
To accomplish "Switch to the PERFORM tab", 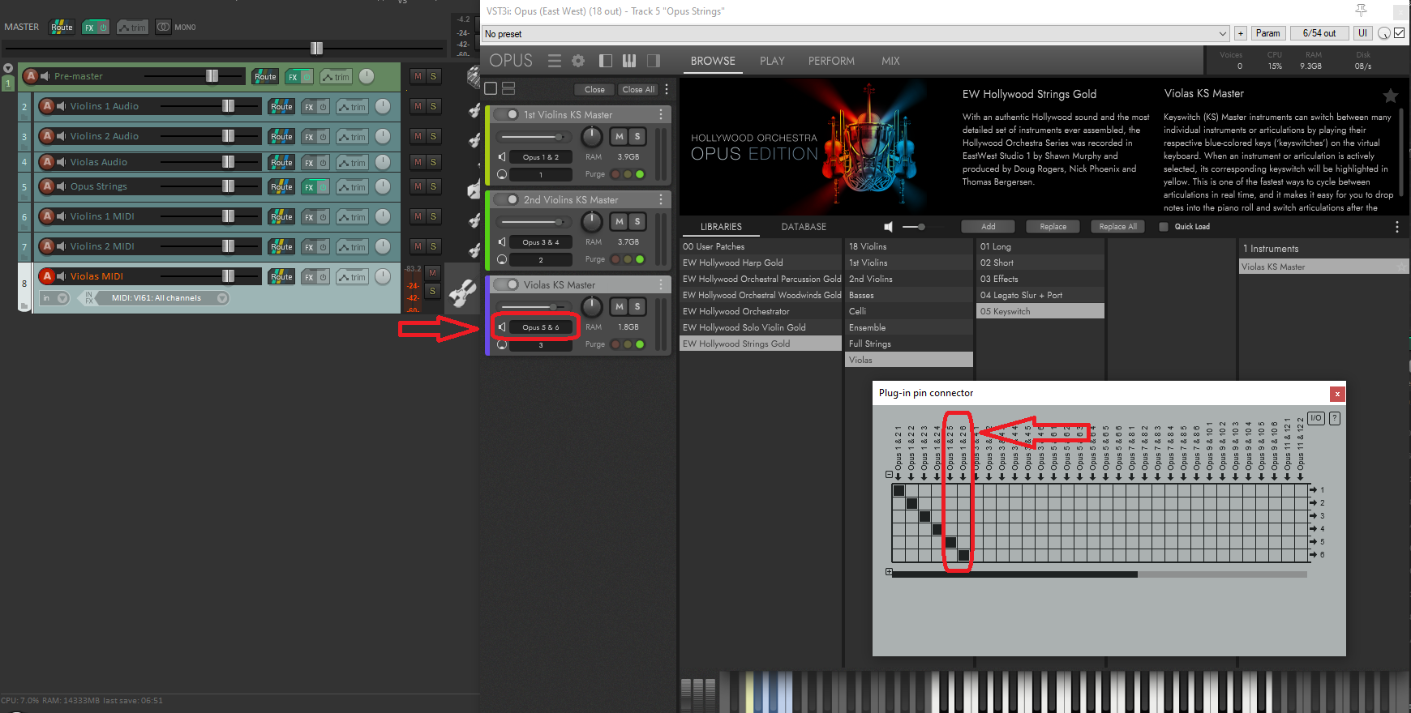I will pos(831,61).
